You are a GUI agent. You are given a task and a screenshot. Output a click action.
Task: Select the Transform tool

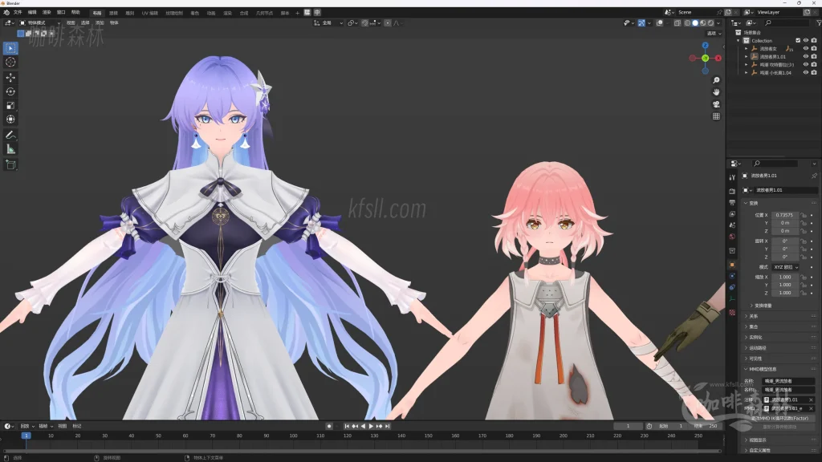pyautogui.click(x=10, y=120)
